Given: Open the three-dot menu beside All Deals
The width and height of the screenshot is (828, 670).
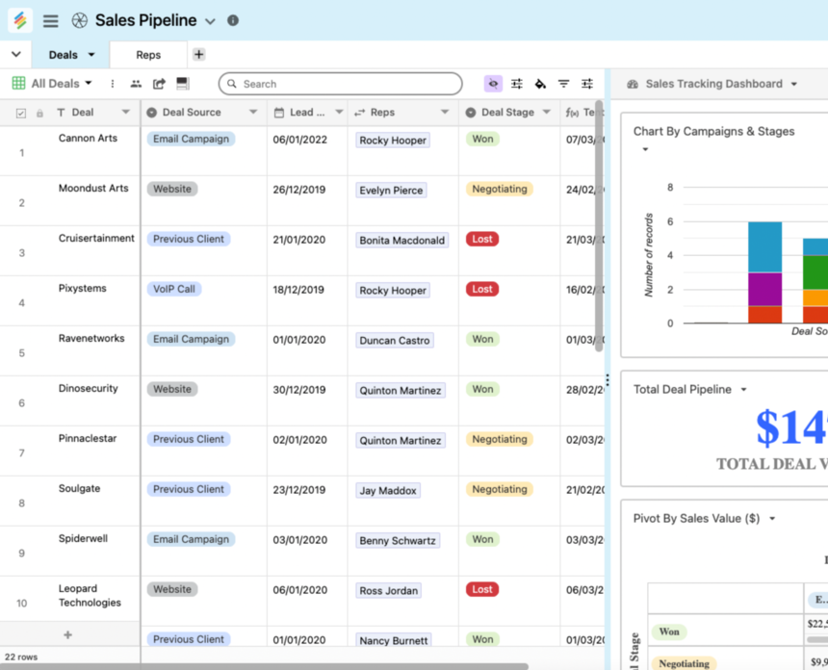Looking at the screenshot, I should click(113, 85).
